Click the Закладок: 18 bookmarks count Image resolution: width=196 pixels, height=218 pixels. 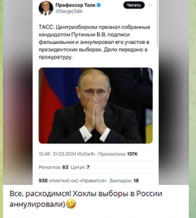[x=124, y=181]
